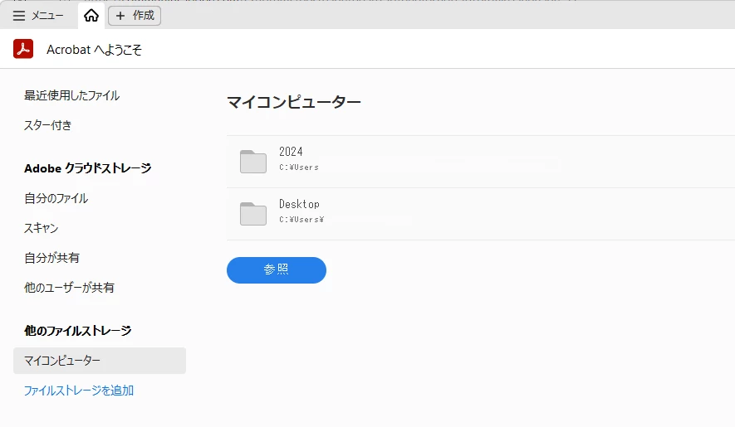Select マイコンピューター sidebar item
Image resolution: width=735 pixels, height=427 pixels.
coord(100,361)
